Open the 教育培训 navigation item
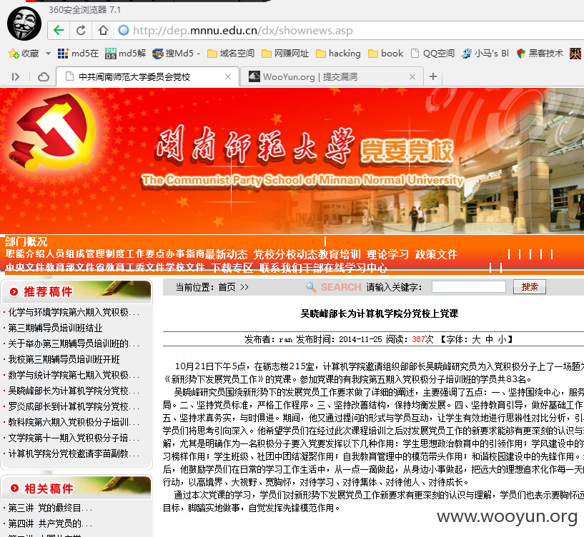 (x=339, y=254)
